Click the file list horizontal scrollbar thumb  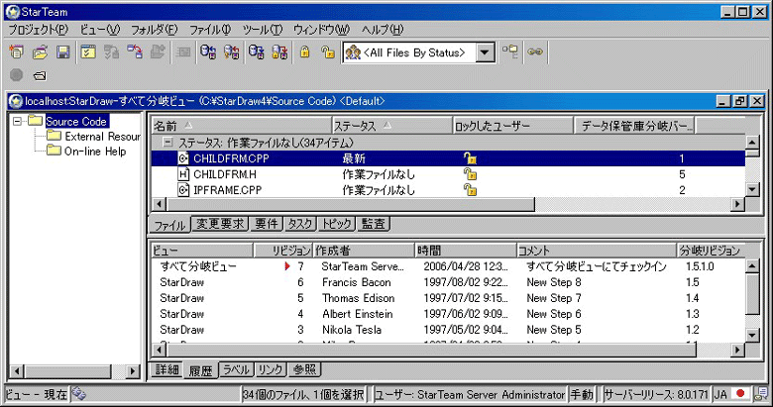(351, 204)
